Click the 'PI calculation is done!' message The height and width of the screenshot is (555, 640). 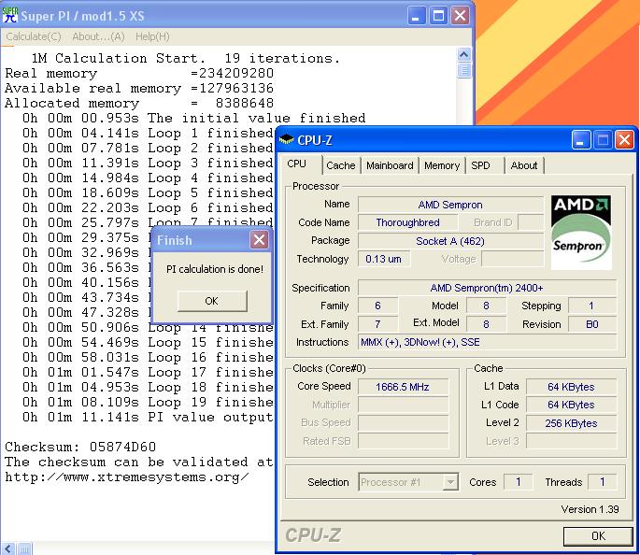[215, 269]
